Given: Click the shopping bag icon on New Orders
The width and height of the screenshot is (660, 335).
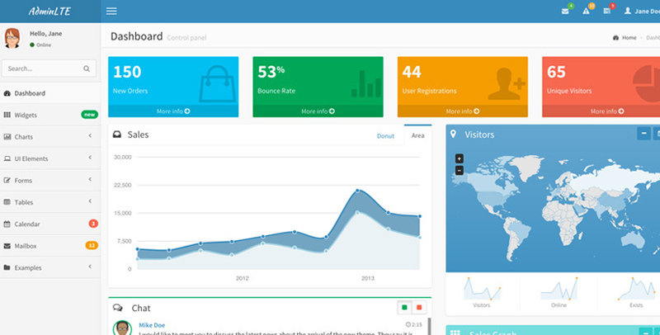Looking at the screenshot, I should pyautogui.click(x=217, y=83).
